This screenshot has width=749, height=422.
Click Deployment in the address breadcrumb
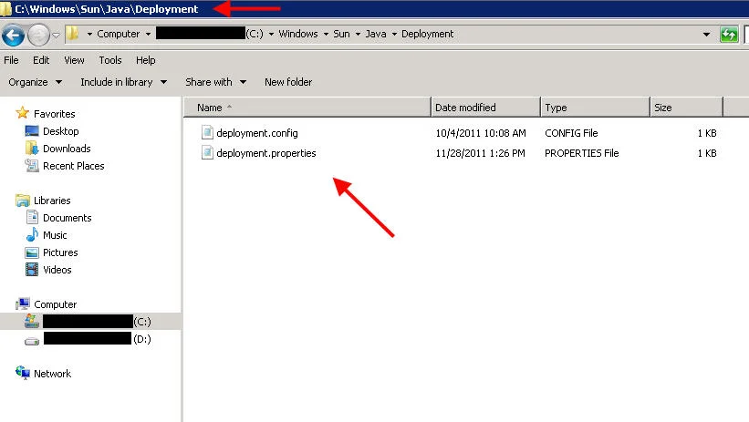point(427,34)
